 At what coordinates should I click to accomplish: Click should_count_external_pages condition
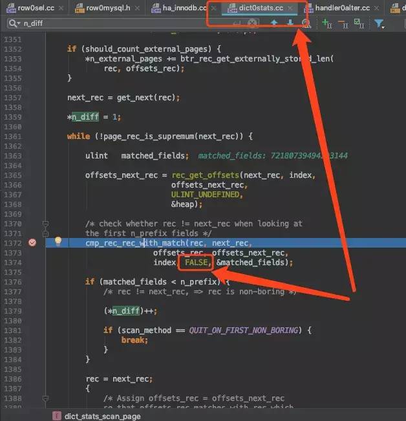tap(147, 49)
